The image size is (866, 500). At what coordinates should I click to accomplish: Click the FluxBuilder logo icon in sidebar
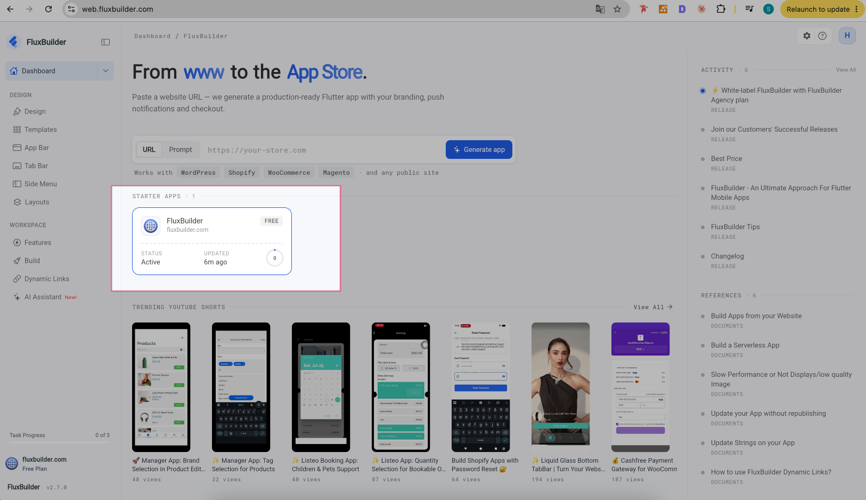click(x=14, y=42)
